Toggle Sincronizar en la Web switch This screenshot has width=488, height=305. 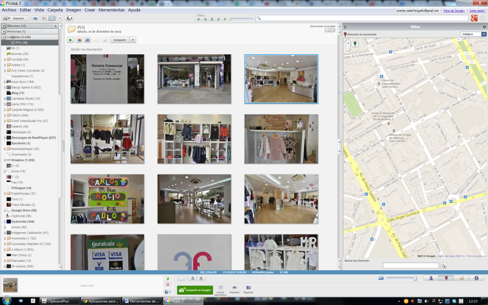click(x=330, y=30)
